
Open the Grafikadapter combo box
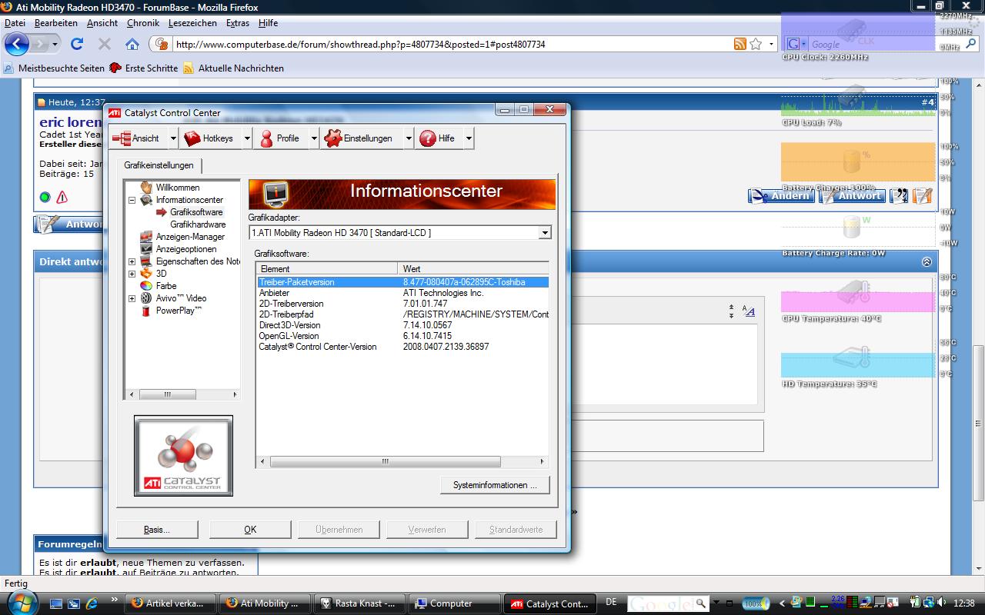point(400,232)
